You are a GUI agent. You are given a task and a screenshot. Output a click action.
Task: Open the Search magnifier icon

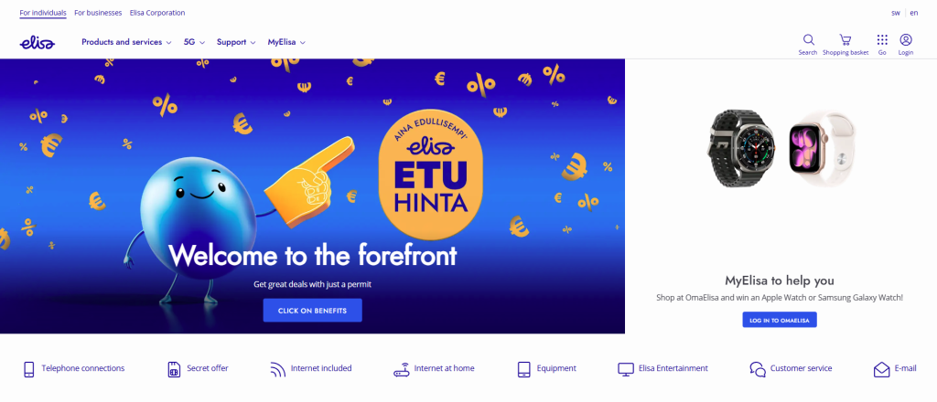coord(808,40)
